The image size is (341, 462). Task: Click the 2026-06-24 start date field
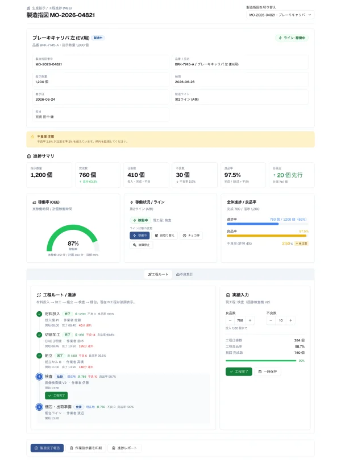(x=101, y=97)
